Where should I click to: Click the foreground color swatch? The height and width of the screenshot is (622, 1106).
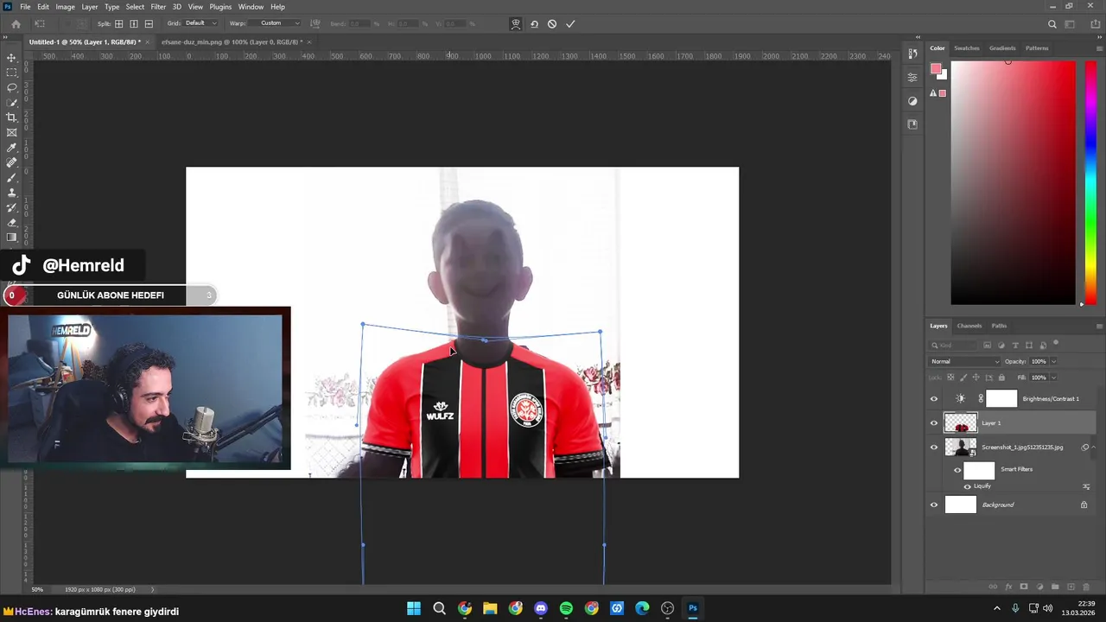(936, 68)
